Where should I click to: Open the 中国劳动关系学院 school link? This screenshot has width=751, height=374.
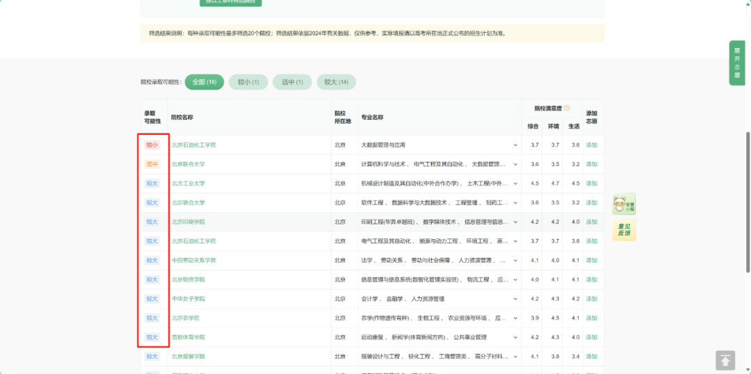[193, 261]
